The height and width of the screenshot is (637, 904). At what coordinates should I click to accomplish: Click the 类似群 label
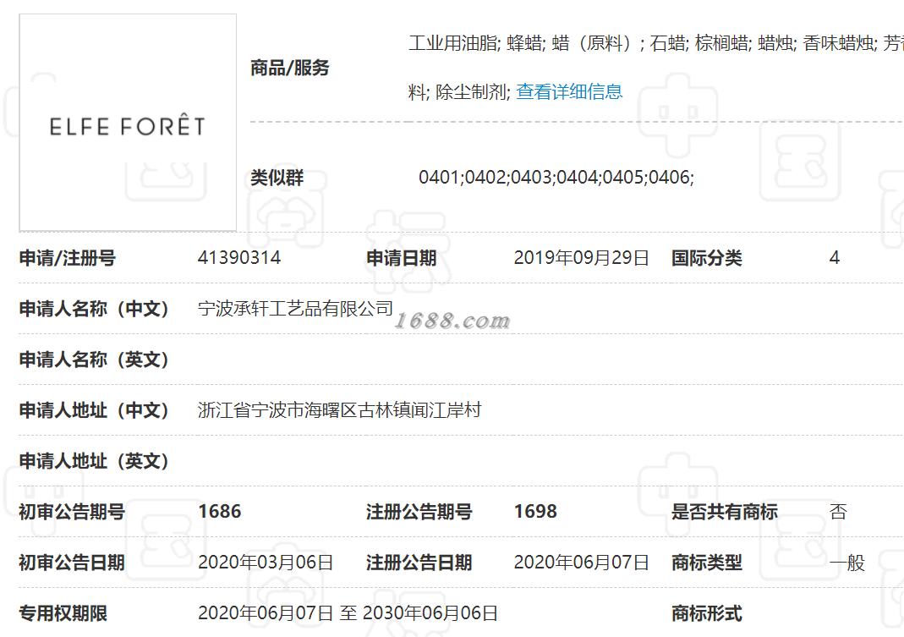click(x=277, y=177)
